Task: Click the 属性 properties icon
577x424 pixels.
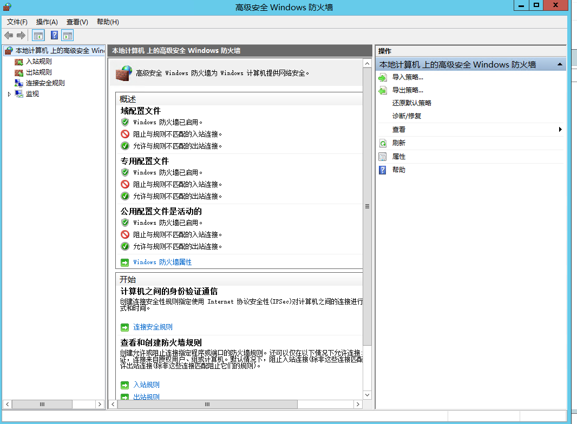Action: coord(383,157)
